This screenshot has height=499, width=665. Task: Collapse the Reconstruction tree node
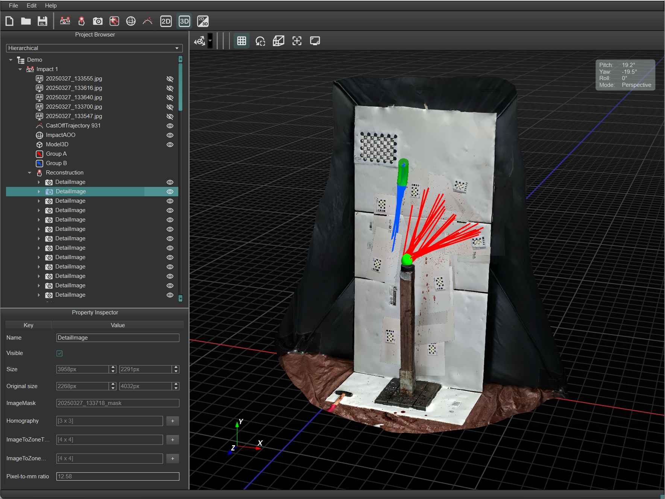pos(30,173)
